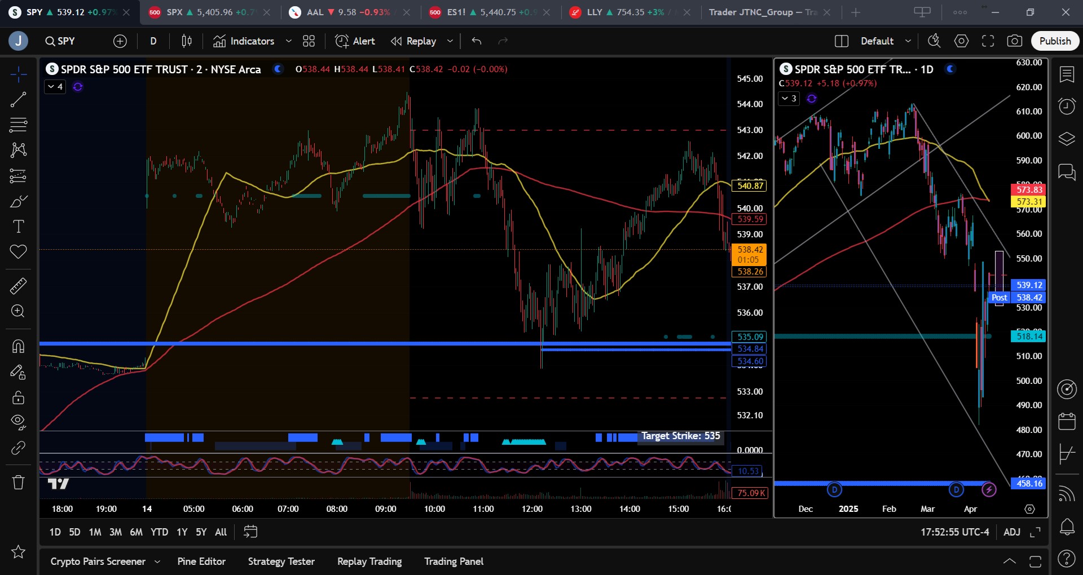Switch to the Trader JTNC_Group tab
Image resolution: width=1083 pixels, height=575 pixels.
769,12
